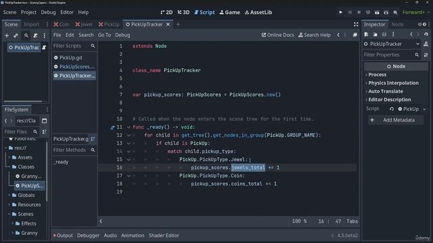
Task: Open the Shader Editor panel
Action: [x=164, y=236]
